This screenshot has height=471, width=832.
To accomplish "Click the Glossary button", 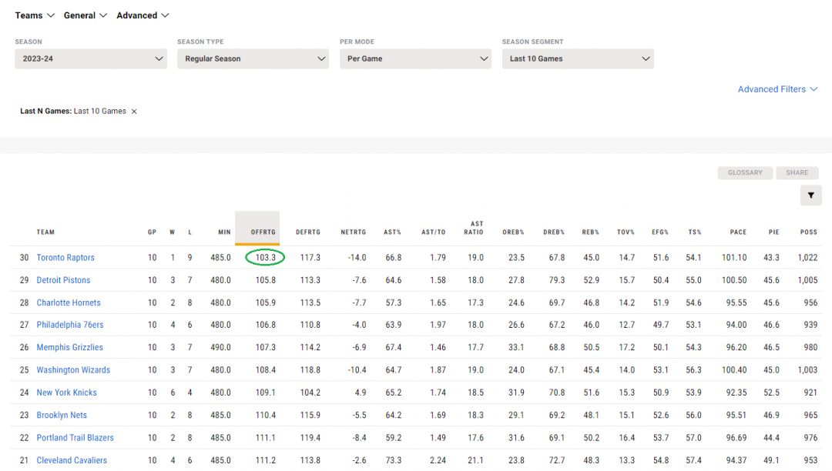I will point(745,172).
